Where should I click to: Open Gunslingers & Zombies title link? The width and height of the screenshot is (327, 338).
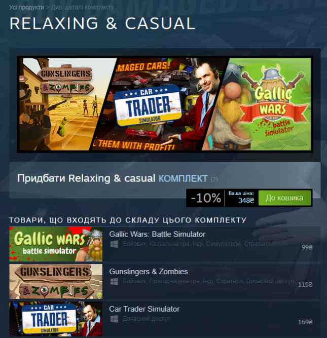coord(149,272)
